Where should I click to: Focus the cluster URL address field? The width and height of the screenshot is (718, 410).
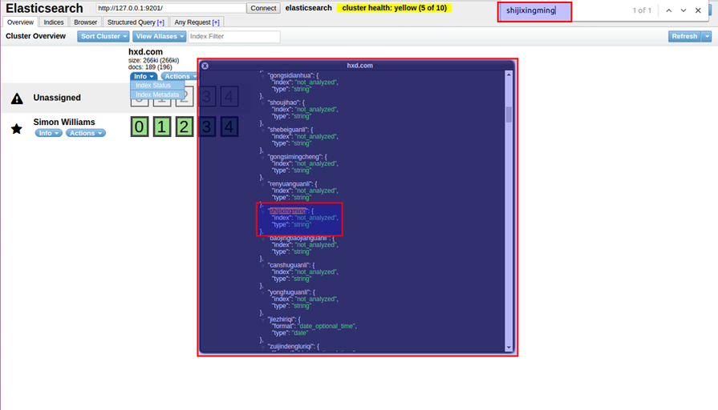[171, 8]
